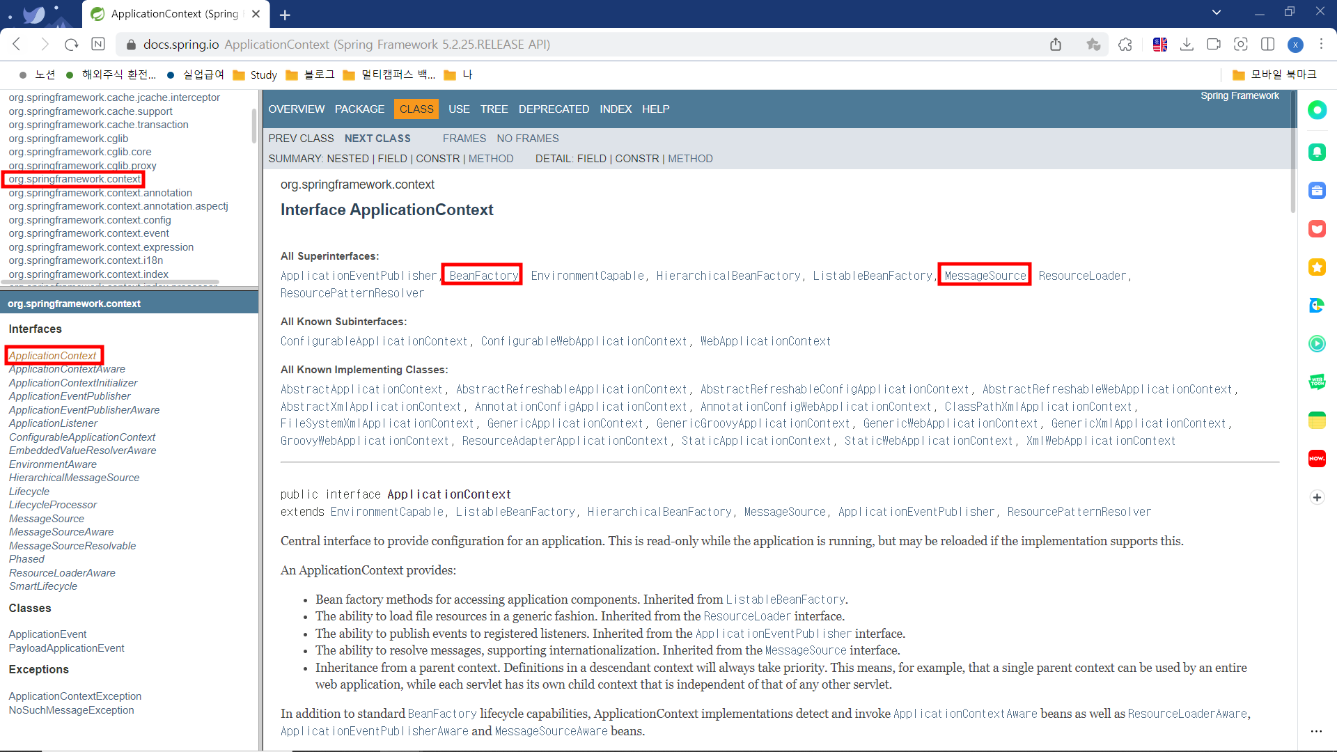The image size is (1337, 752).
Task: Open the INDEX navigation item
Action: click(616, 109)
